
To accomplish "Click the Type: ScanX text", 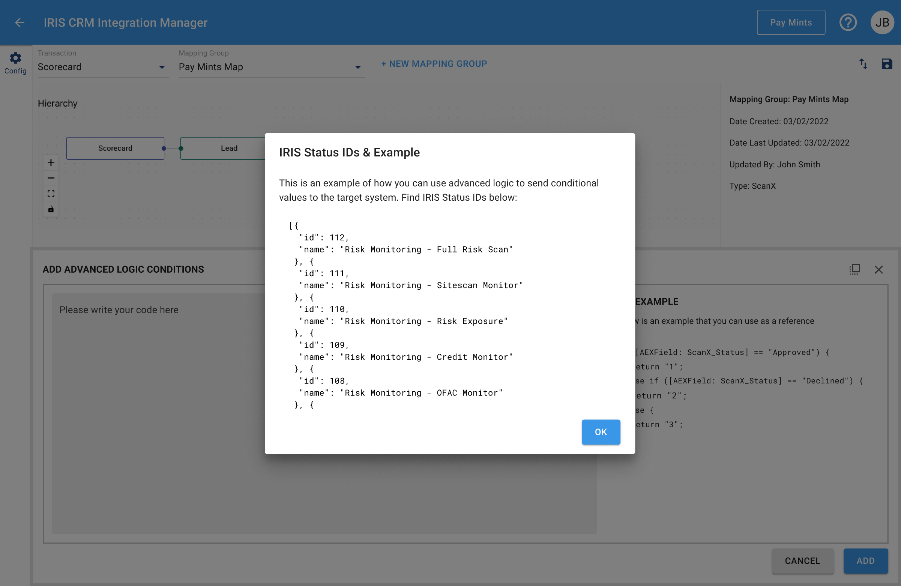I will click(752, 186).
